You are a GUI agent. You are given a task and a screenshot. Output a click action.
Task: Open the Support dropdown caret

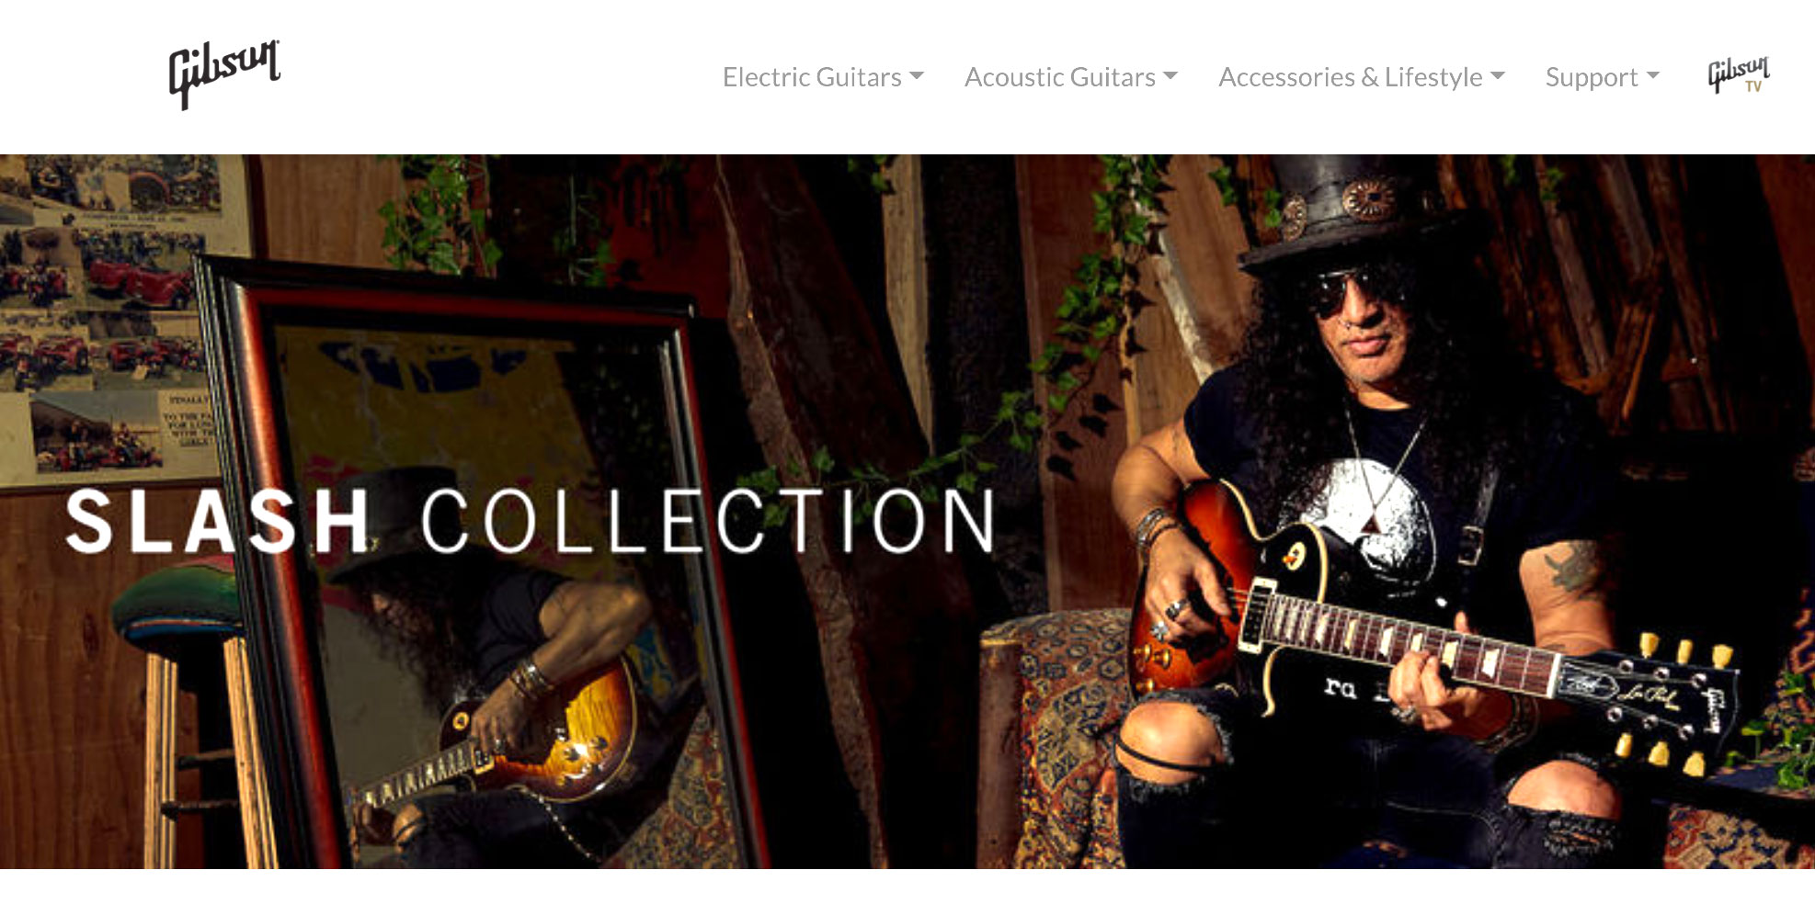point(1653,76)
